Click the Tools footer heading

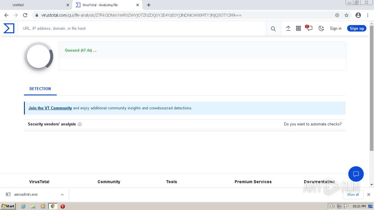[x=172, y=182]
